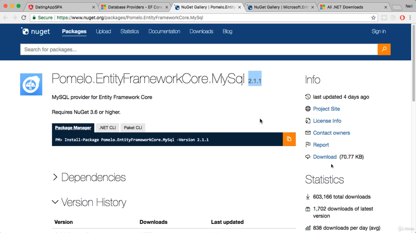Open the Downloads nav item
Viewport: 416px width, 233px height.
201,31
